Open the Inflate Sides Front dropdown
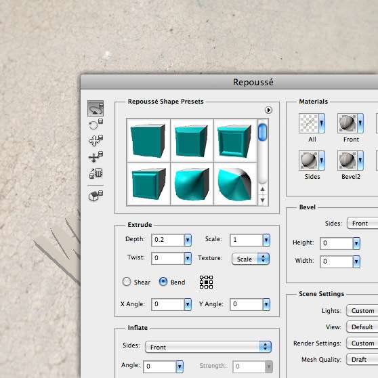This screenshot has width=378, height=378. tap(208, 347)
